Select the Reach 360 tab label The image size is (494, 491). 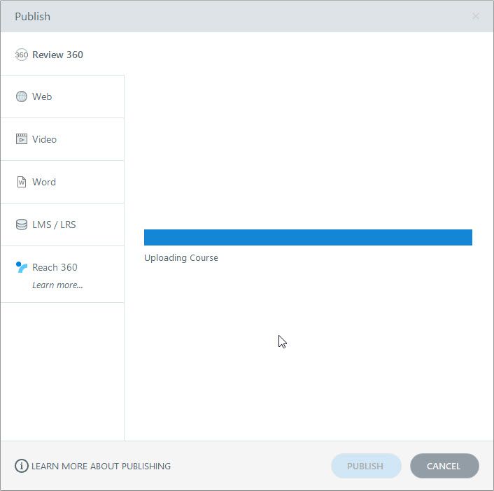pyautogui.click(x=55, y=267)
